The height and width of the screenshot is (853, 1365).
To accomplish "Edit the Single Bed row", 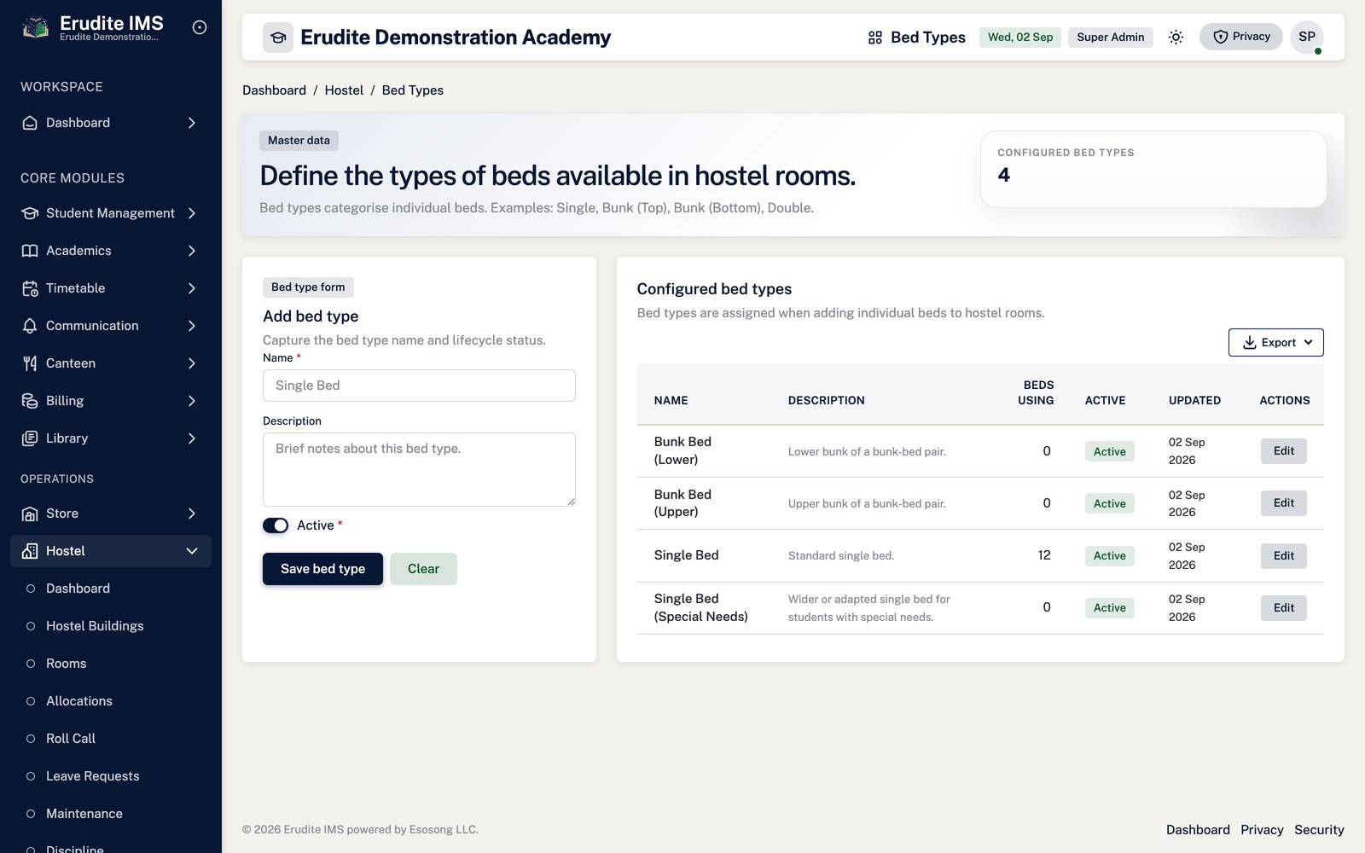I will pyautogui.click(x=1284, y=556).
